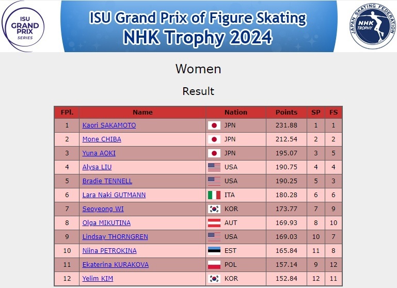Open Ekaterina KURAKOVA's link
397x288 pixels.
click(116, 264)
